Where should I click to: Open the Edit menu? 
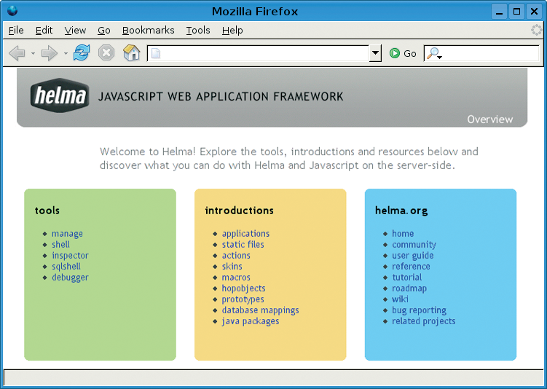44,31
